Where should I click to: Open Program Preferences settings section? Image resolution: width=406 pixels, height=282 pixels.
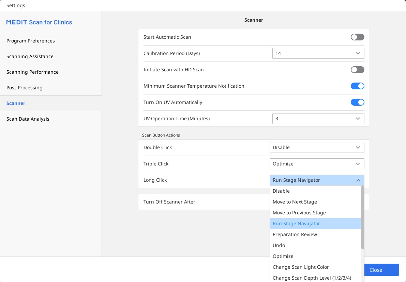pyautogui.click(x=31, y=41)
